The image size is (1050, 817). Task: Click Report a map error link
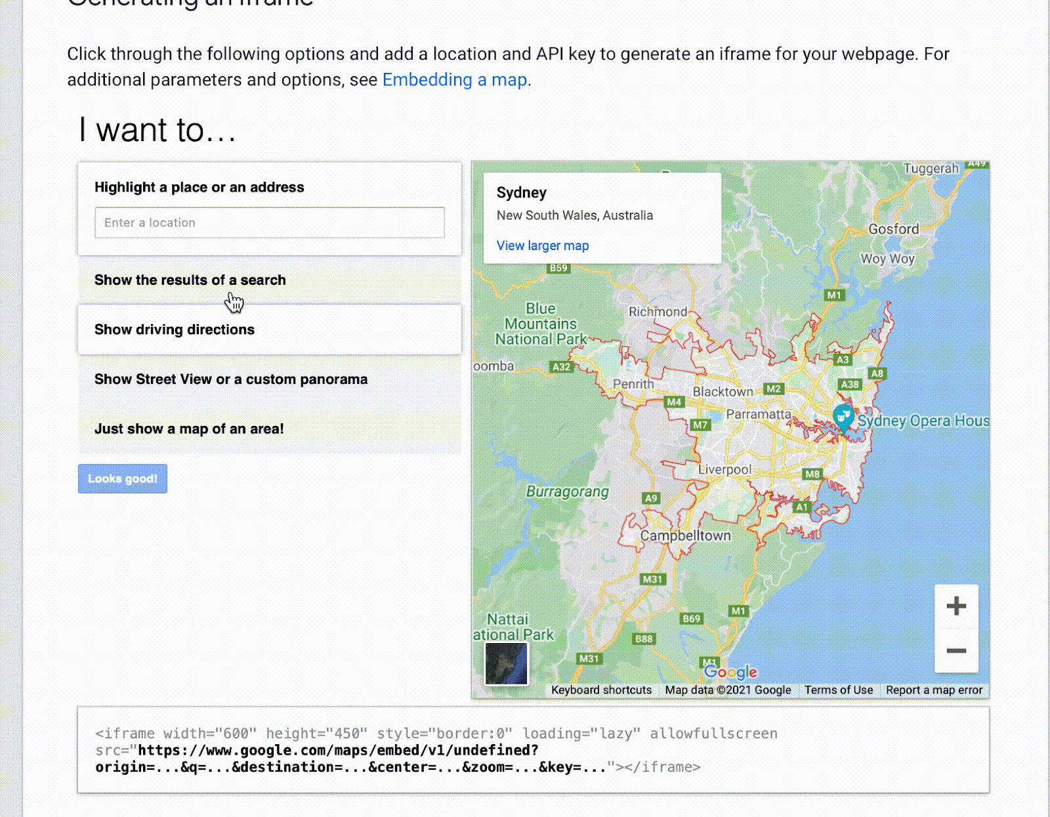(934, 690)
